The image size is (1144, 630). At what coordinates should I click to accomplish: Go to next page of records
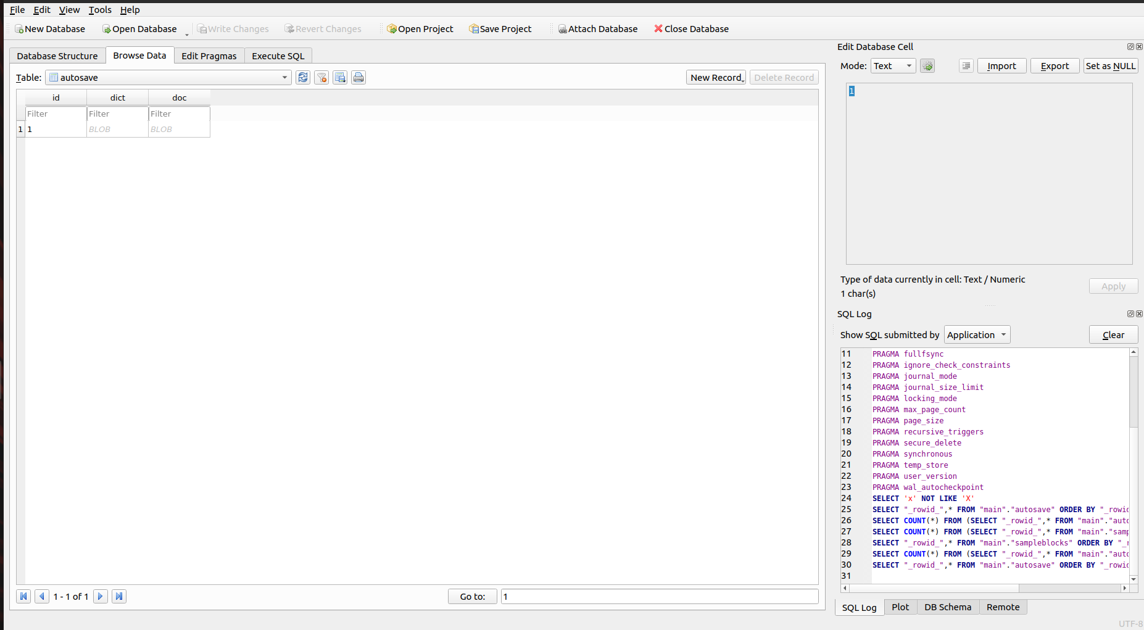pyautogui.click(x=101, y=596)
